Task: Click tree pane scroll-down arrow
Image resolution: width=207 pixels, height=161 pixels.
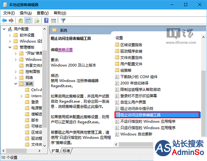Action: click(x=45, y=146)
